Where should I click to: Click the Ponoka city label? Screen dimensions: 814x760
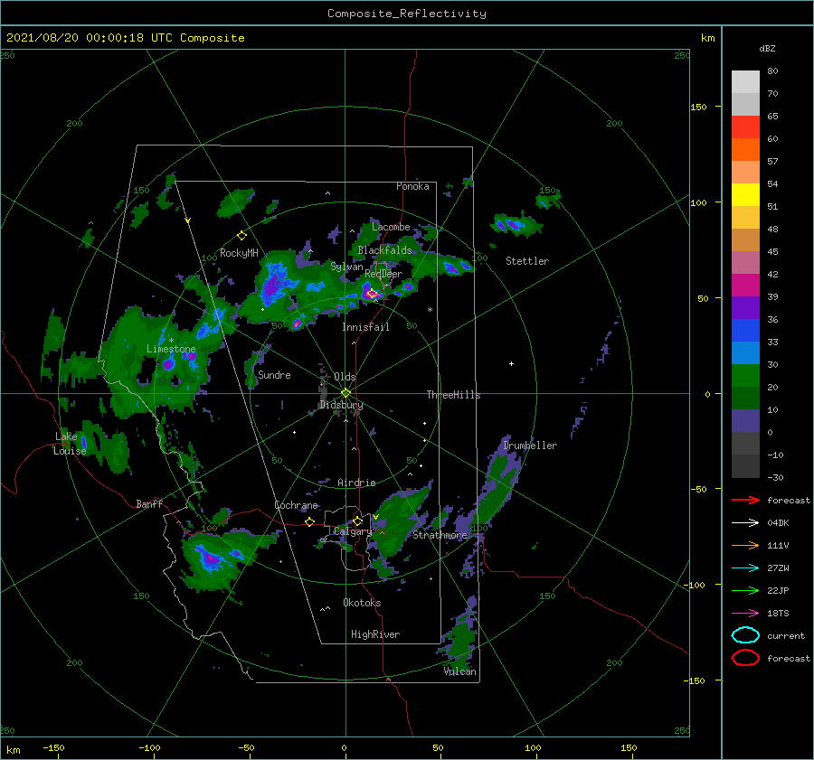point(412,186)
